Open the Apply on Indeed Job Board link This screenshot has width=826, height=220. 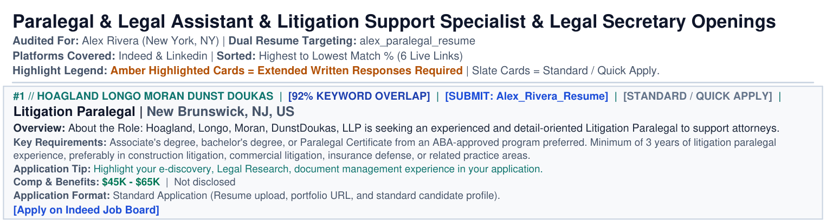tap(86, 210)
